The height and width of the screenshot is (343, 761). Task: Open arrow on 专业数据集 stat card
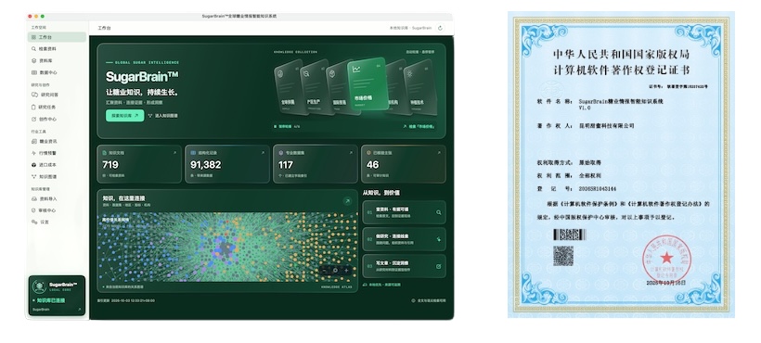[x=351, y=153]
